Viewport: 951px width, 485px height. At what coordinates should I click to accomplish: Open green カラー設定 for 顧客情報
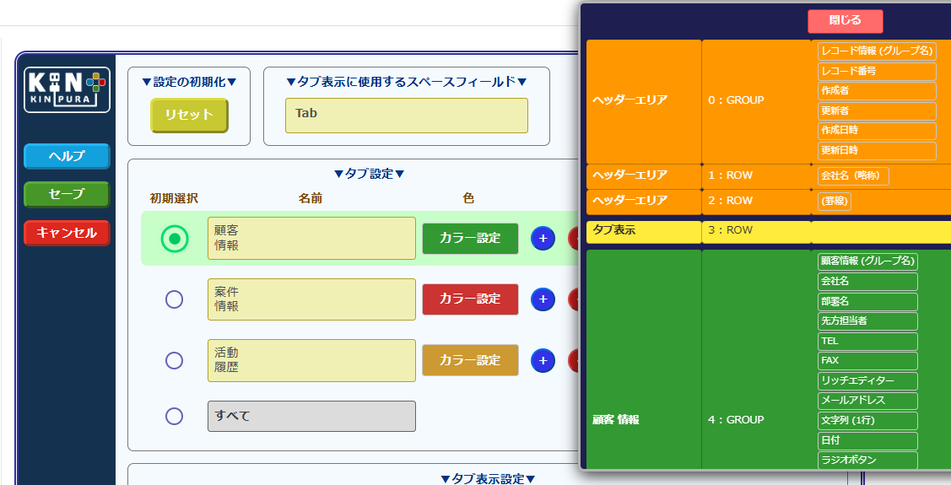click(x=470, y=238)
